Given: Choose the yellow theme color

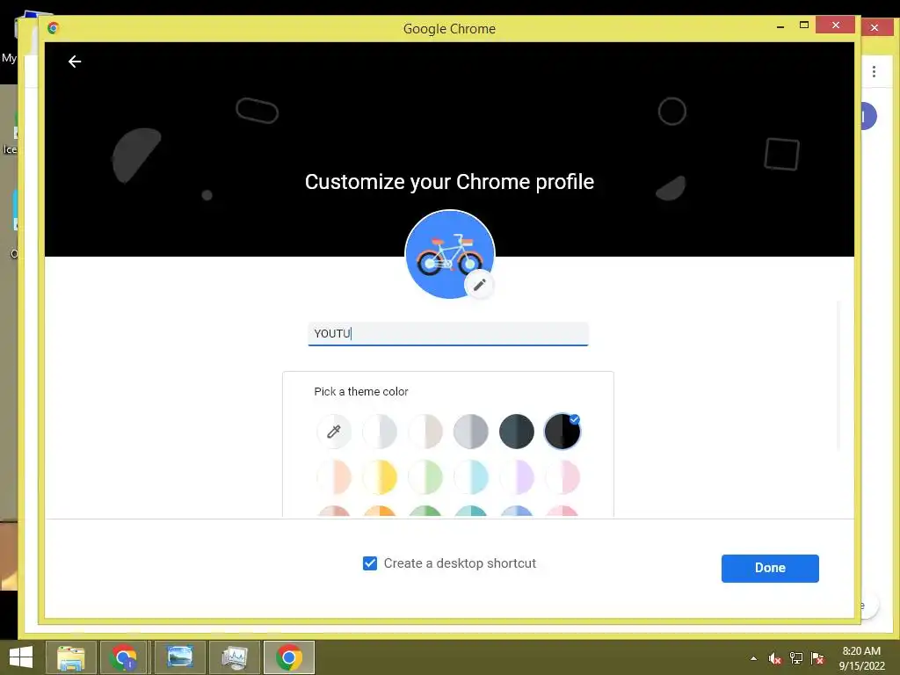Looking at the screenshot, I should (380, 477).
